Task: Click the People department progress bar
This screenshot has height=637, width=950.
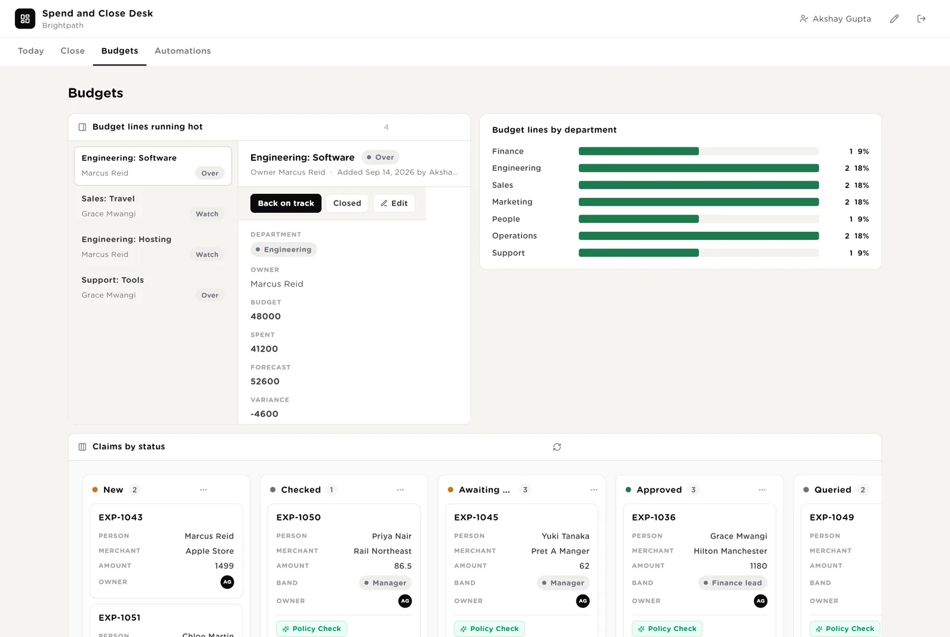Action: [699, 219]
